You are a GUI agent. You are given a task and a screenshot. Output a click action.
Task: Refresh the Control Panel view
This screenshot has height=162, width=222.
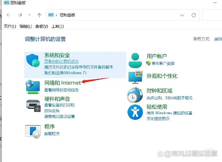point(193,15)
